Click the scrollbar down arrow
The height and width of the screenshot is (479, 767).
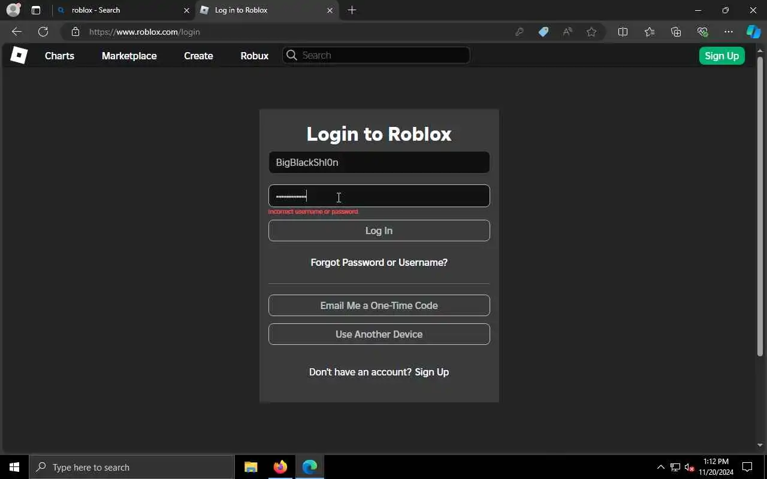tap(760, 445)
